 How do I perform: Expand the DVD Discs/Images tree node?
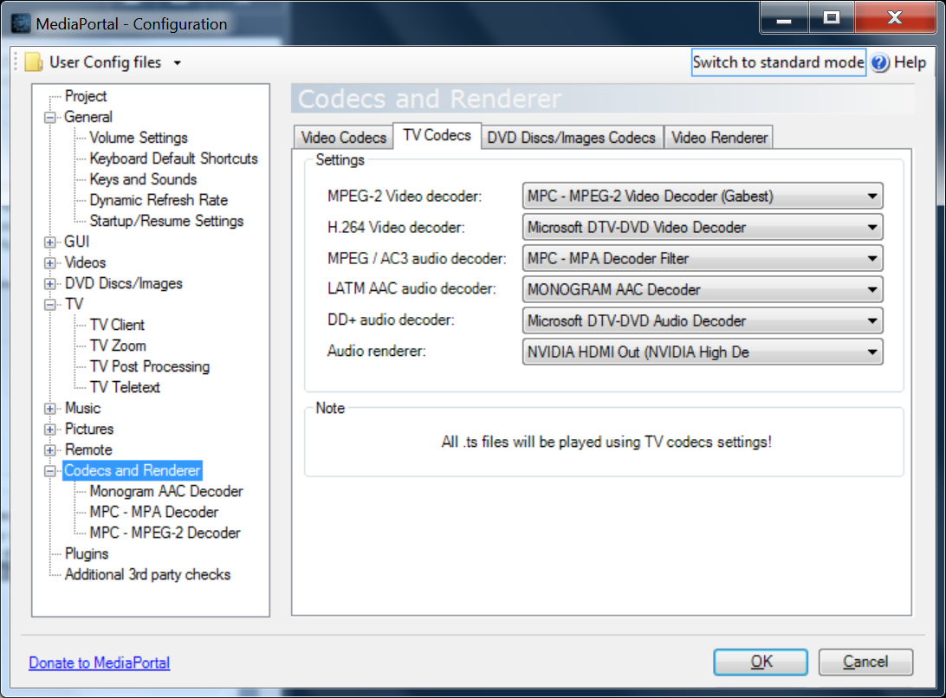50,283
